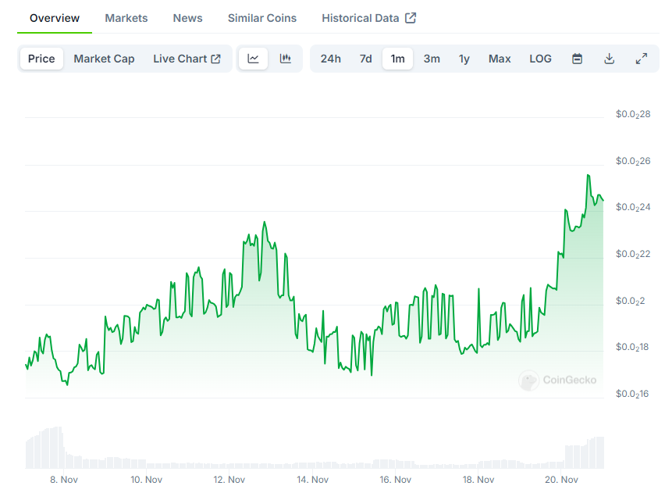Set chart range to 7d
The image size is (665, 493).
[365, 59]
